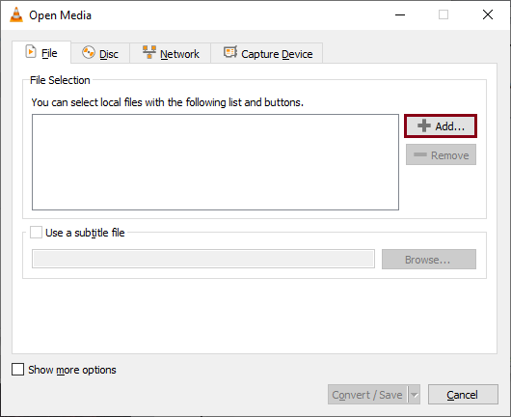Viewport: 511px width, 417px height.
Task: Close the Open Media dialog
Action: (x=488, y=14)
